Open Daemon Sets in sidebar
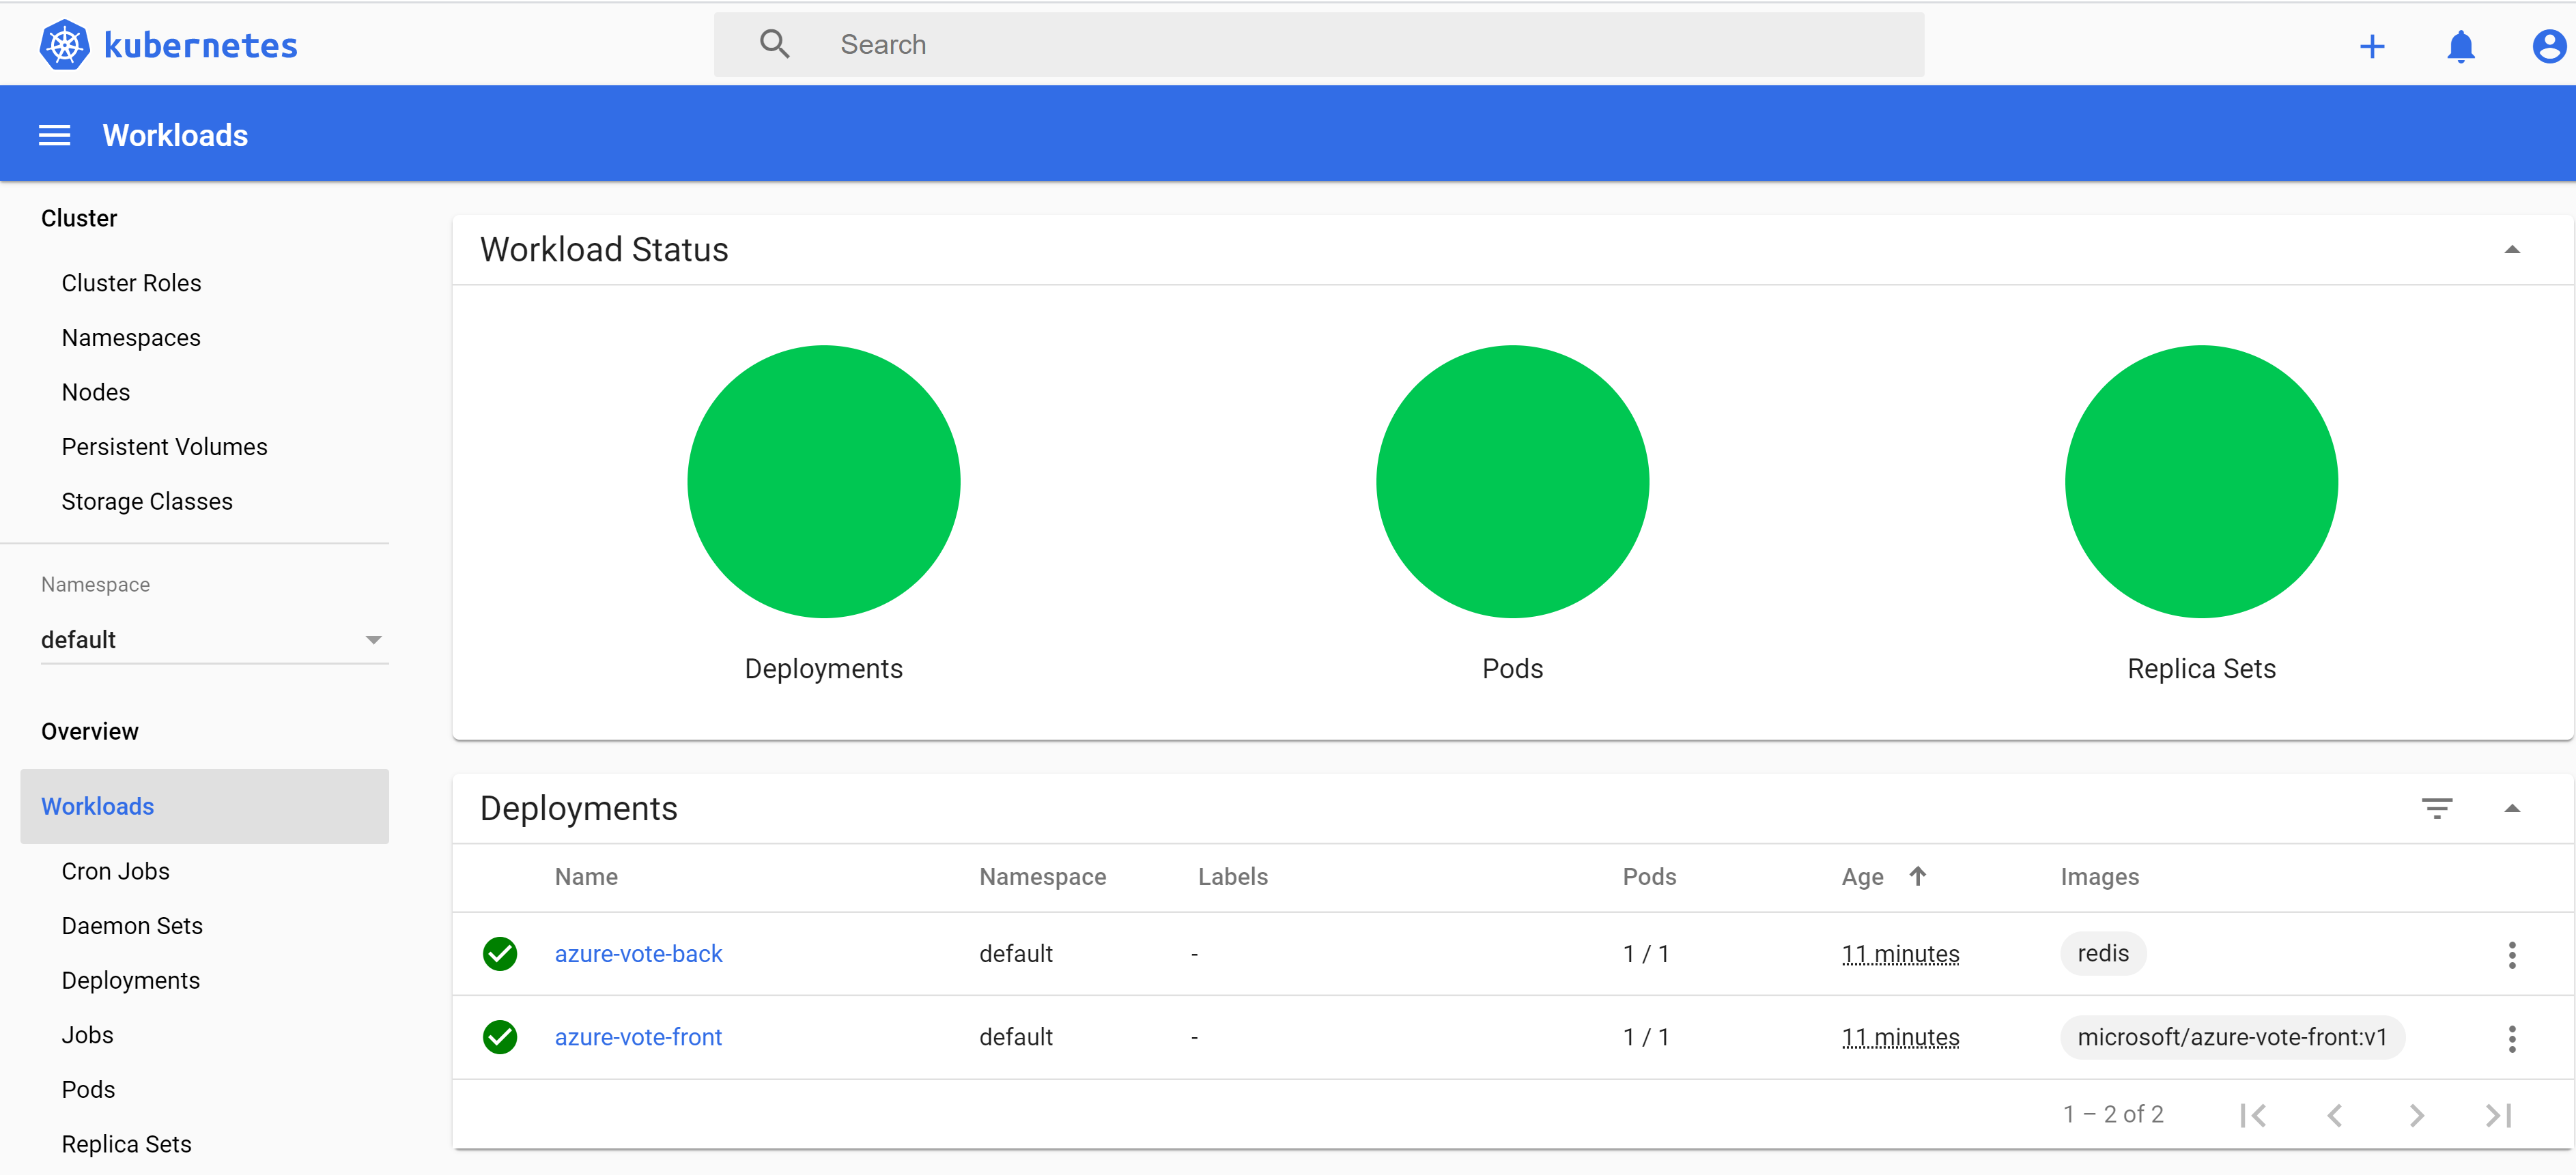 pos(132,926)
